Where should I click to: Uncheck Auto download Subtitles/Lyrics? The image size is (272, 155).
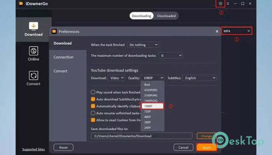93,99
